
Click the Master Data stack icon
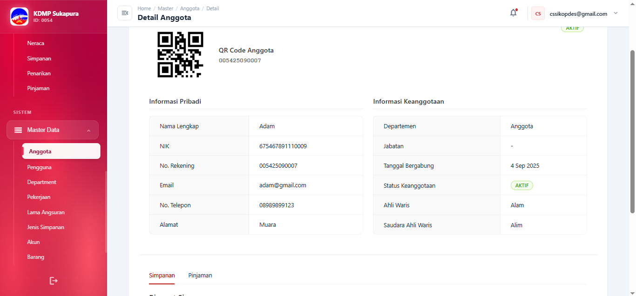click(18, 130)
